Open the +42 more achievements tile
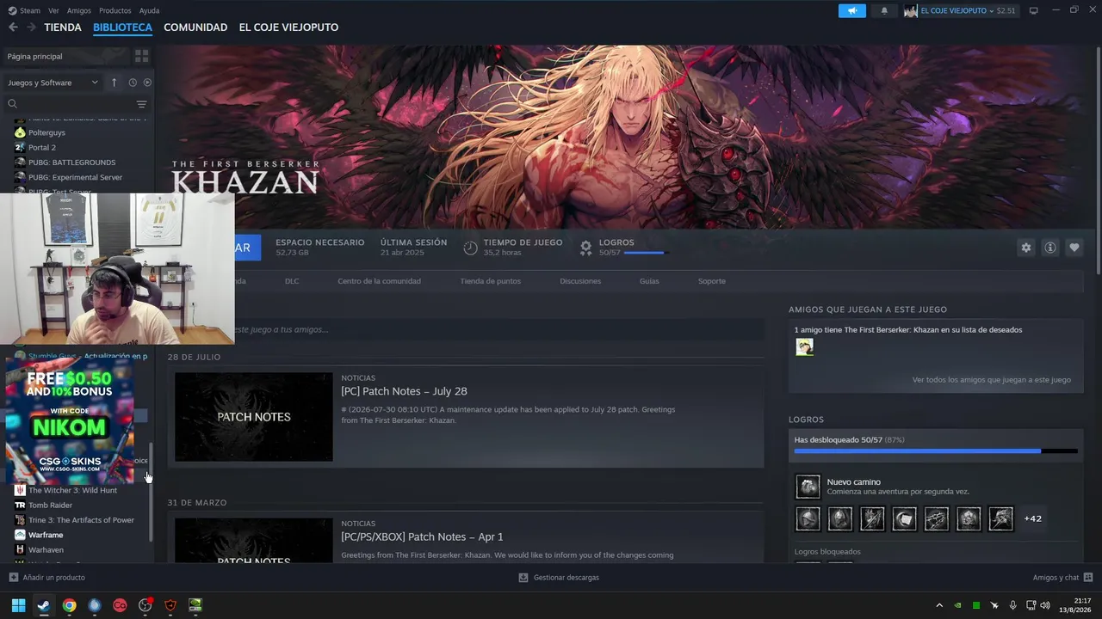 tap(1032, 518)
